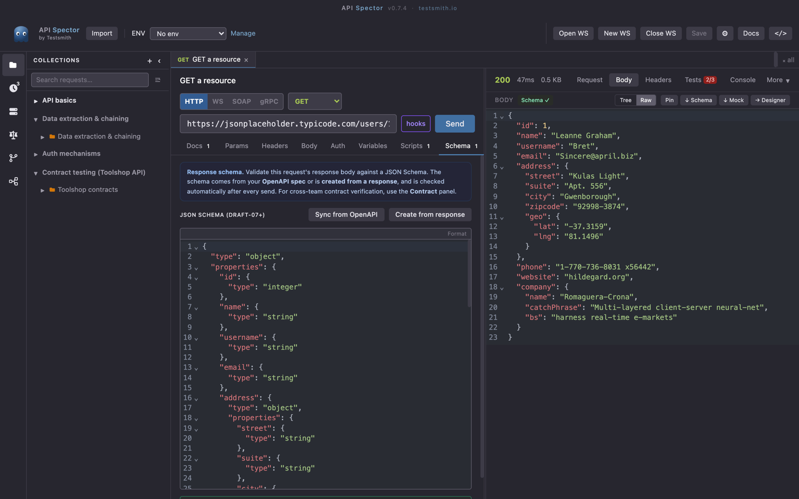This screenshot has width=799, height=499.
Task: Switch response body to Tree view
Action: point(626,100)
